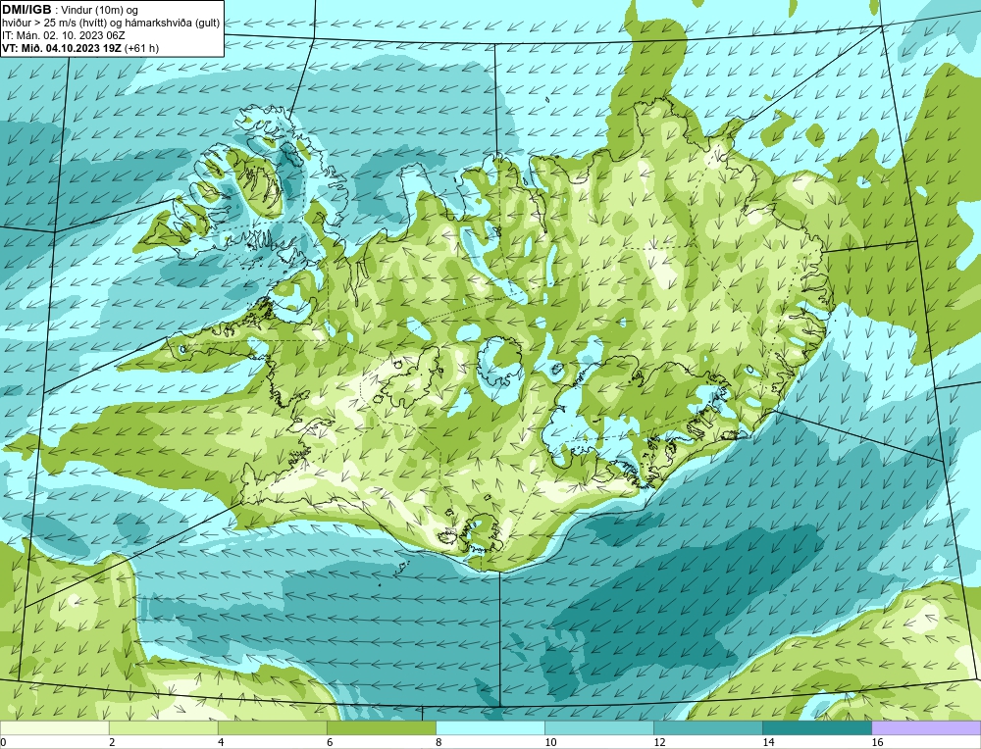Viewport: 981px width, 749px height.
Task: Click the DMI/IGB title text
Action: (x=26, y=10)
